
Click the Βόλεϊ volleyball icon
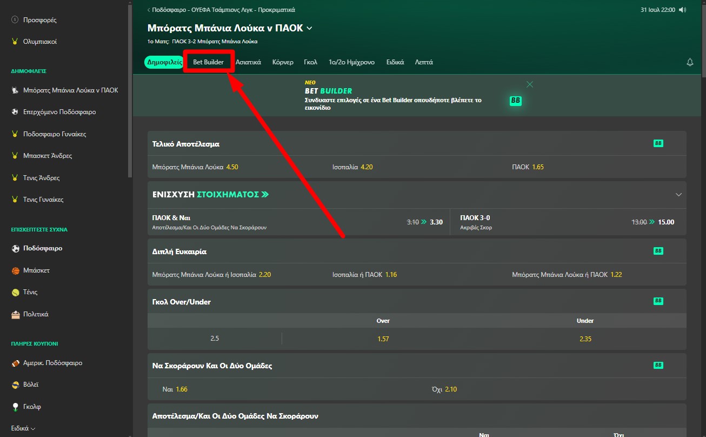pyautogui.click(x=15, y=385)
